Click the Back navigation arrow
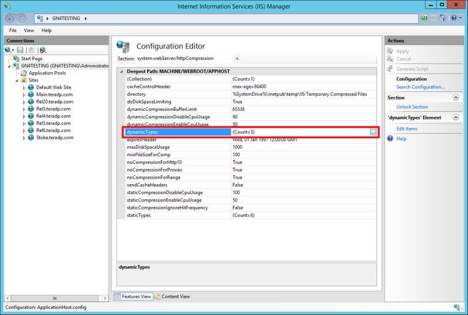Image resolution: width=468 pixels, height=315 pixels. click(10, 19)
